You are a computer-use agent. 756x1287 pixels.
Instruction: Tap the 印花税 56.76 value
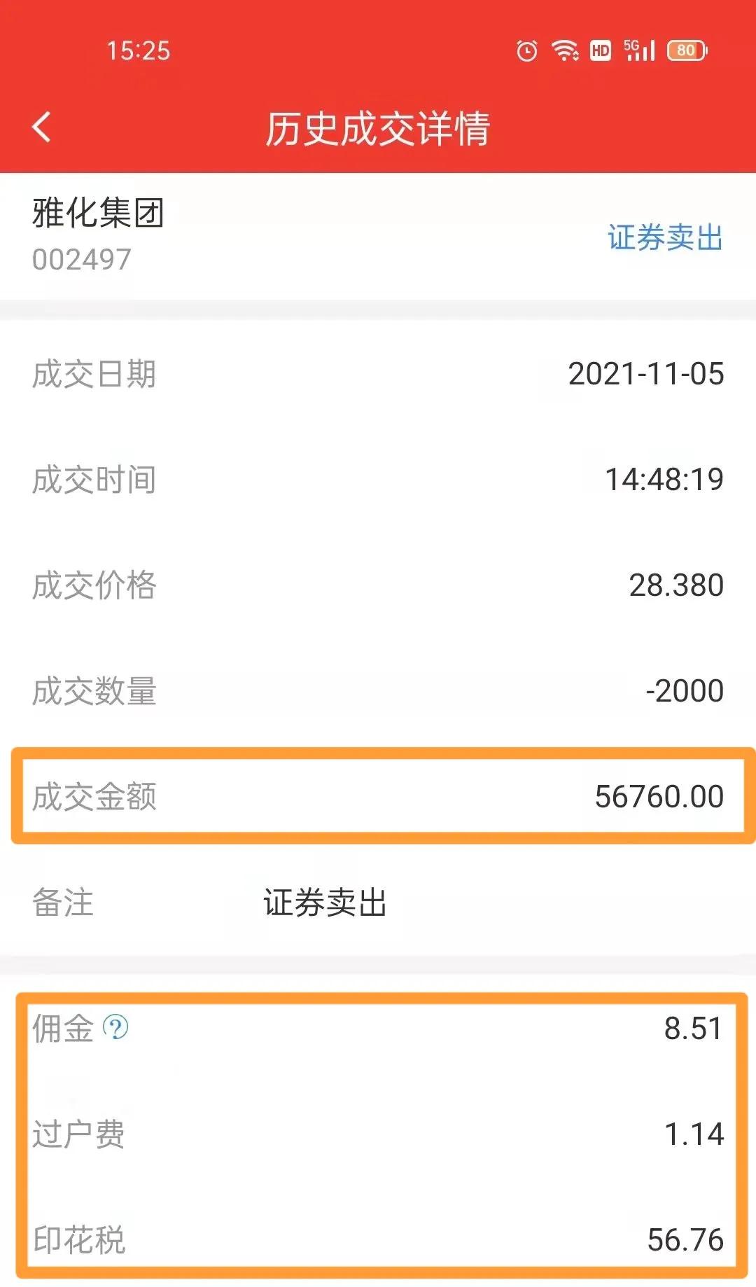[x=685, y=1240]
